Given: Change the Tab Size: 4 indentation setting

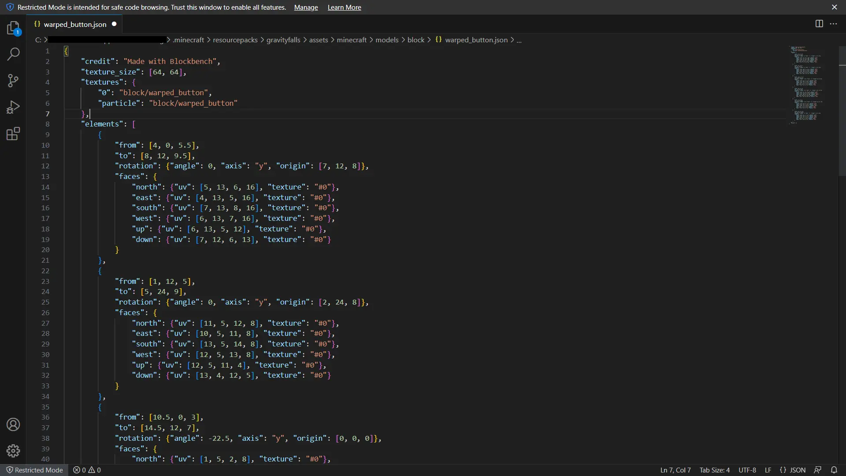Looking at the screenshot, I should click(x=714, y=470).
